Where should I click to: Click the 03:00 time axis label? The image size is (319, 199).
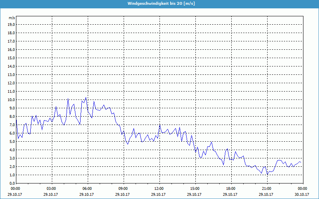51,188
